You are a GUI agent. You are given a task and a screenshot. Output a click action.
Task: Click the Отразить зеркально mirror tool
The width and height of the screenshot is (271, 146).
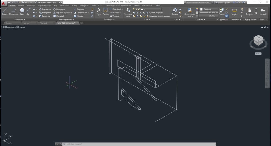tap(62, 13)
